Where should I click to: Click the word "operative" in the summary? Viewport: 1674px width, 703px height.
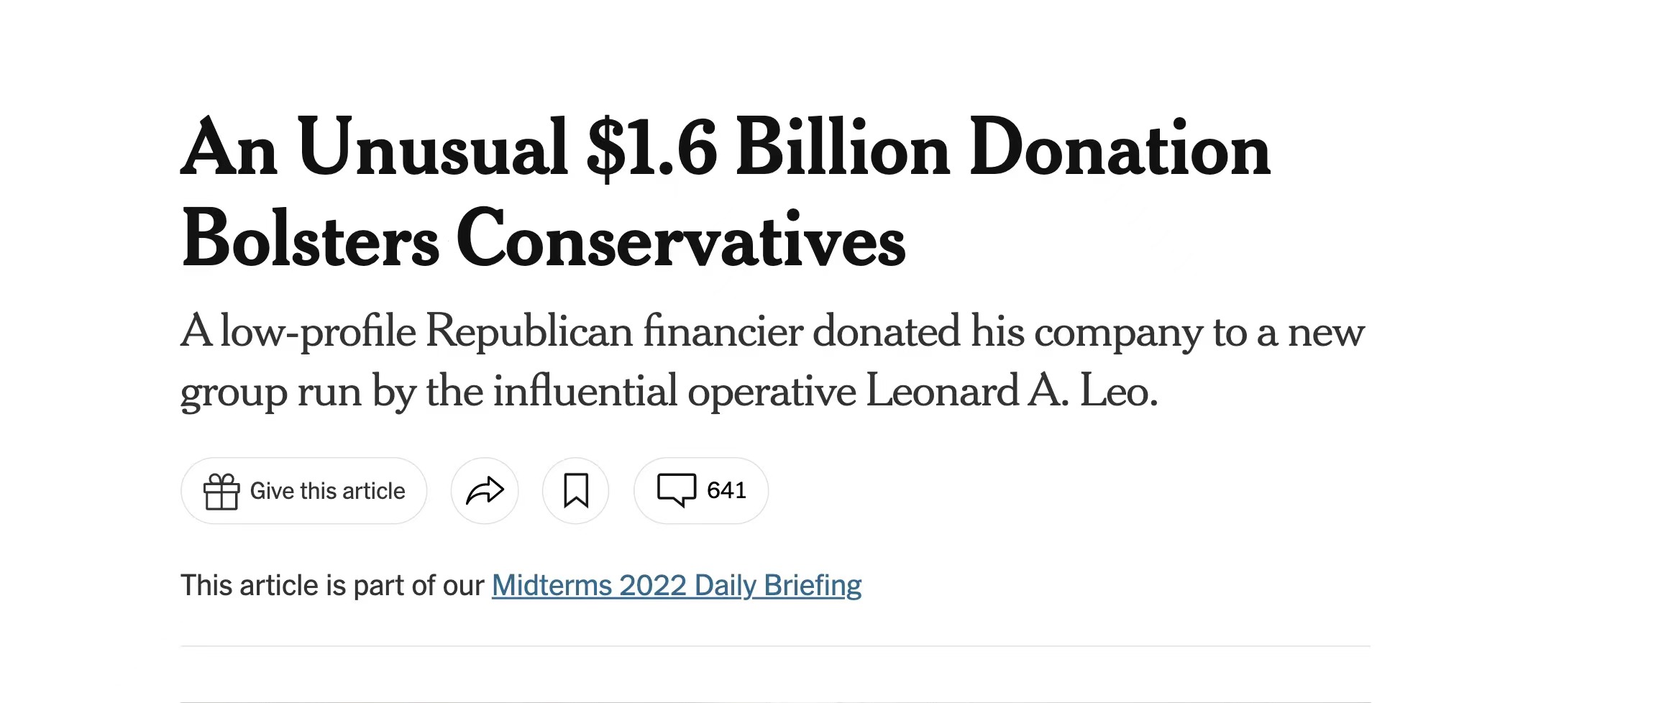pos(772,392)
